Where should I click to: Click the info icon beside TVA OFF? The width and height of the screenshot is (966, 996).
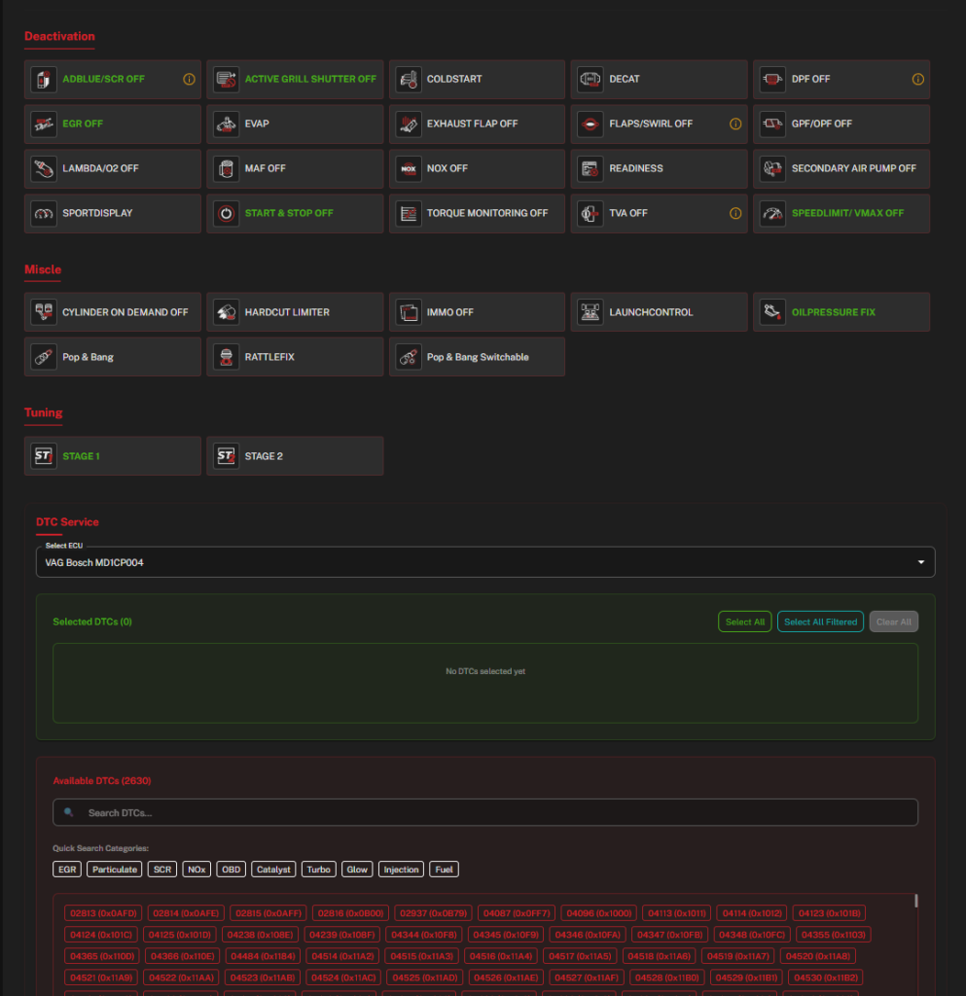[735, 214]
